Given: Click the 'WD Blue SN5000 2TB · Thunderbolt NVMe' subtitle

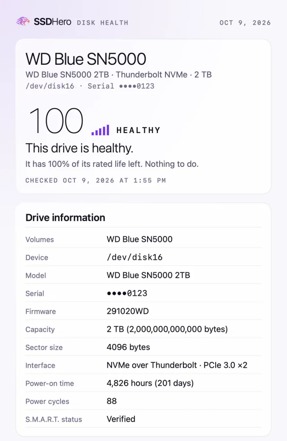Looking at the screenshot, I should 118,75.
